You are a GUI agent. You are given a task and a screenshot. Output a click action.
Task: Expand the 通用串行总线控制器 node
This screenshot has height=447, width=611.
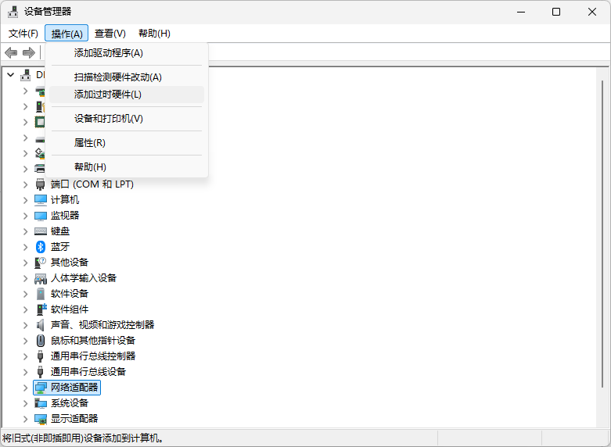click(x=25, y=356)
